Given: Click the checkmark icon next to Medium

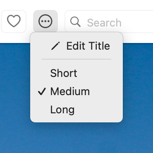Looking at the screenshot, I should pos(42,91).
